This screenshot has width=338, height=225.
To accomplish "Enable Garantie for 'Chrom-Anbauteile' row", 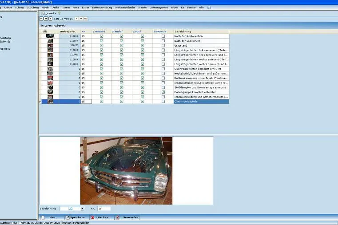I will point(163,102).
